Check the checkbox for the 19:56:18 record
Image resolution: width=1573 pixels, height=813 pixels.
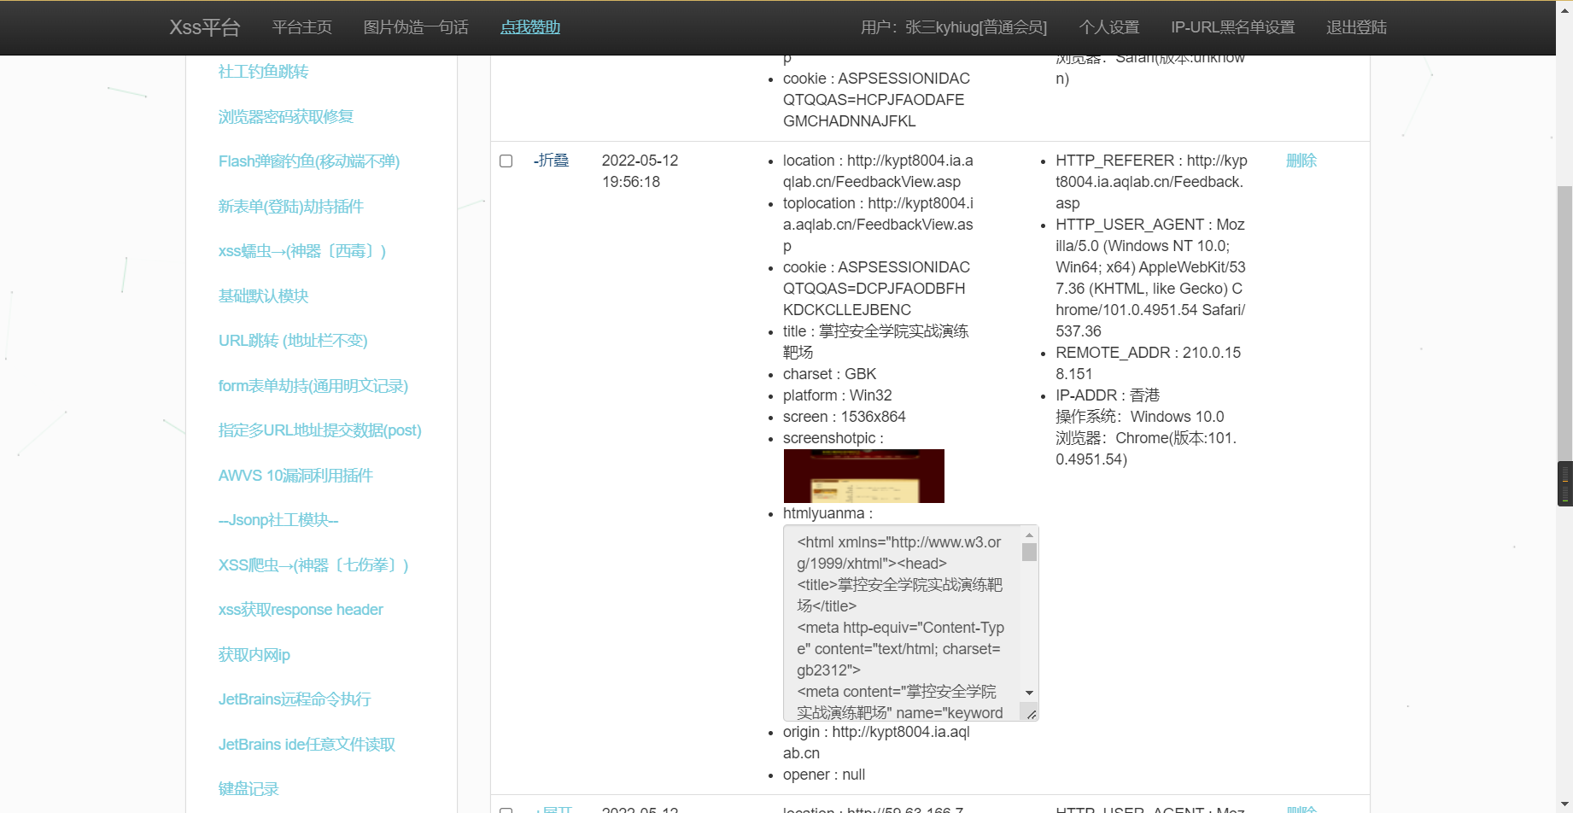(506, 161)
